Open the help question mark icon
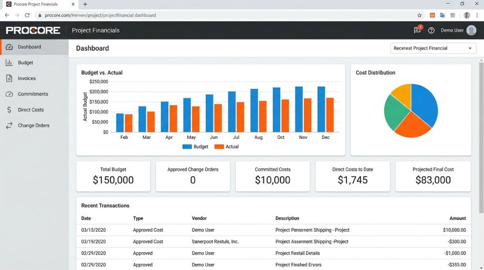The image size is (484, 270). [431, 30]
